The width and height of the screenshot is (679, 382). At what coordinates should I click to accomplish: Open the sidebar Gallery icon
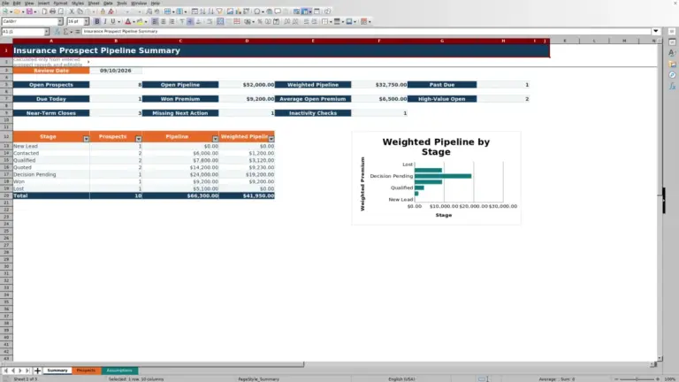point(672,64)
